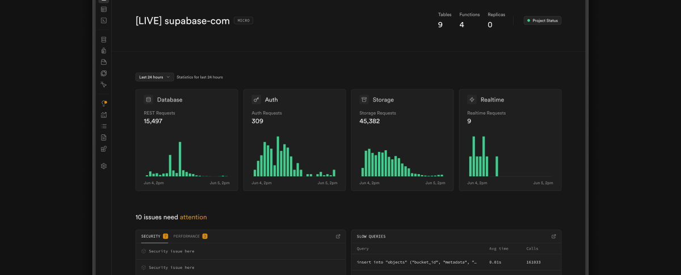Click the Functions count of 4
The height and width of the screenshot is (275, 681).
pyautogui.click(x=461, y=24)
